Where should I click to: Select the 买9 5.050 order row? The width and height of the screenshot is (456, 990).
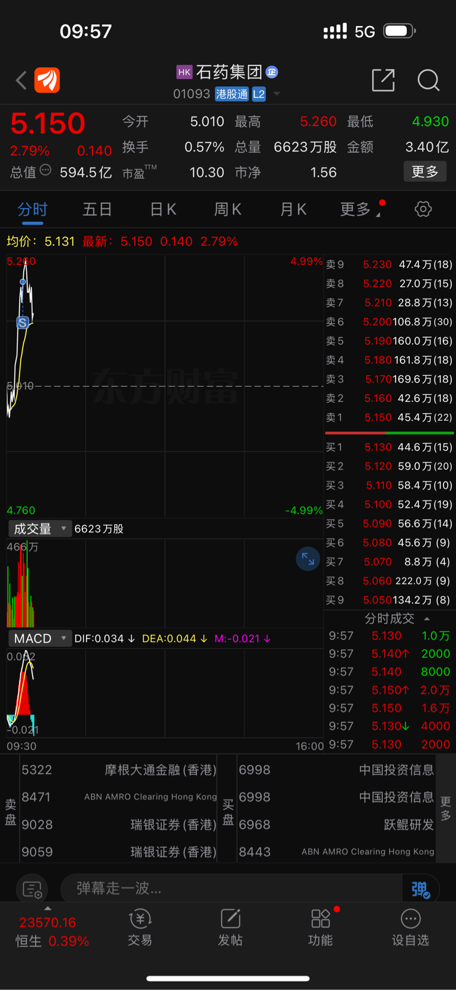tap(389, 600)
